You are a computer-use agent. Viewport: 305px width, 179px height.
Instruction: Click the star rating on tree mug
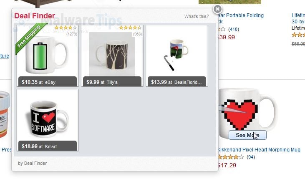click(x=130, y=28)
